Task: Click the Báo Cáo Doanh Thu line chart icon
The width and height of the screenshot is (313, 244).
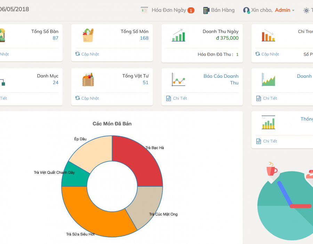Action: [x=178, y=79]
